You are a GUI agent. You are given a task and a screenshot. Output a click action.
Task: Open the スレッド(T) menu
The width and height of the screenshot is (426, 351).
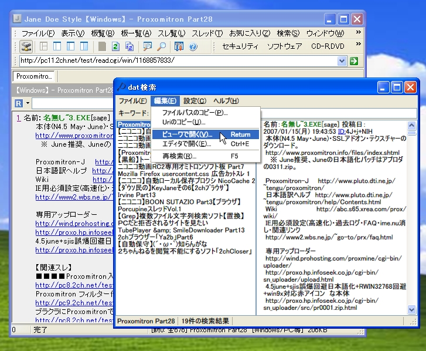point(207,33)
